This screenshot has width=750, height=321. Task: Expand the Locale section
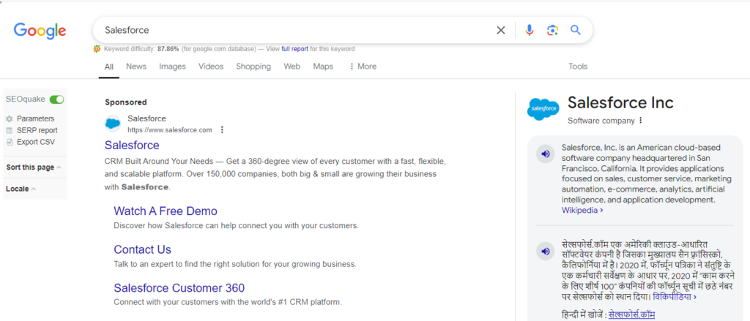[21, 189]
